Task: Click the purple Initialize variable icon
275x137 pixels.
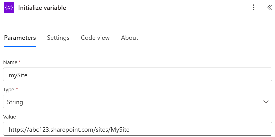Action: [9, 8]
